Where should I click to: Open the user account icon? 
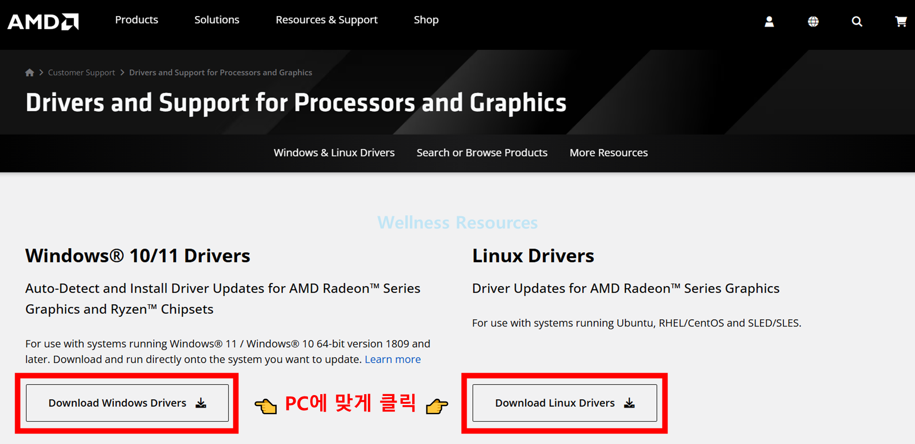pos(769,21)
